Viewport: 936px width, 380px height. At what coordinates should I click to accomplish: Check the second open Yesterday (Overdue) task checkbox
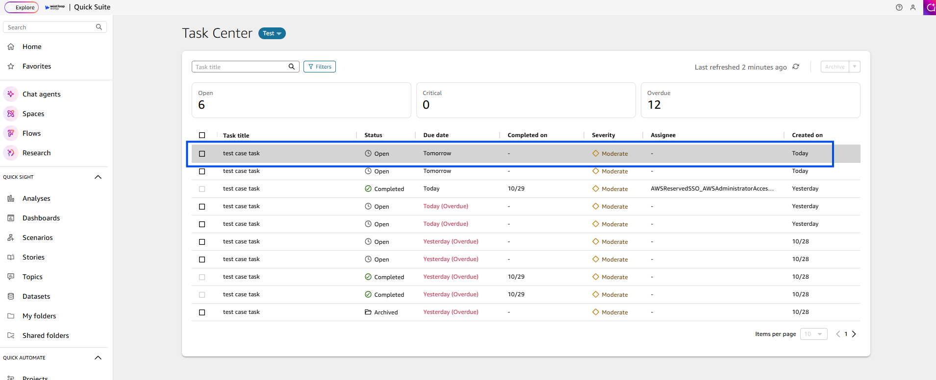pos(202,260)
